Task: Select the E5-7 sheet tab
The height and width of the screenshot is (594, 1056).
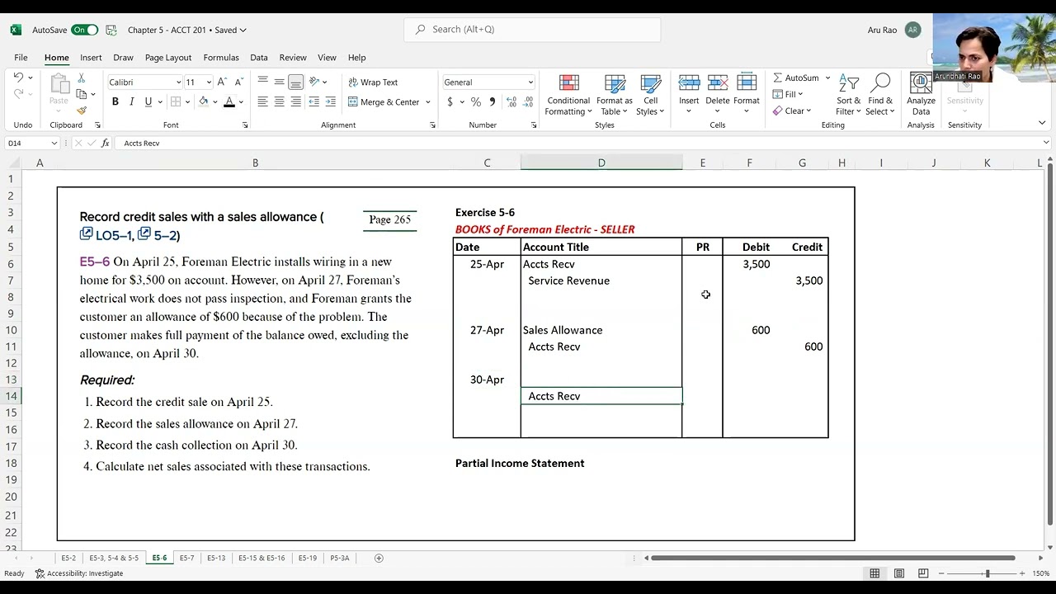Action: (x=186, y=558)
